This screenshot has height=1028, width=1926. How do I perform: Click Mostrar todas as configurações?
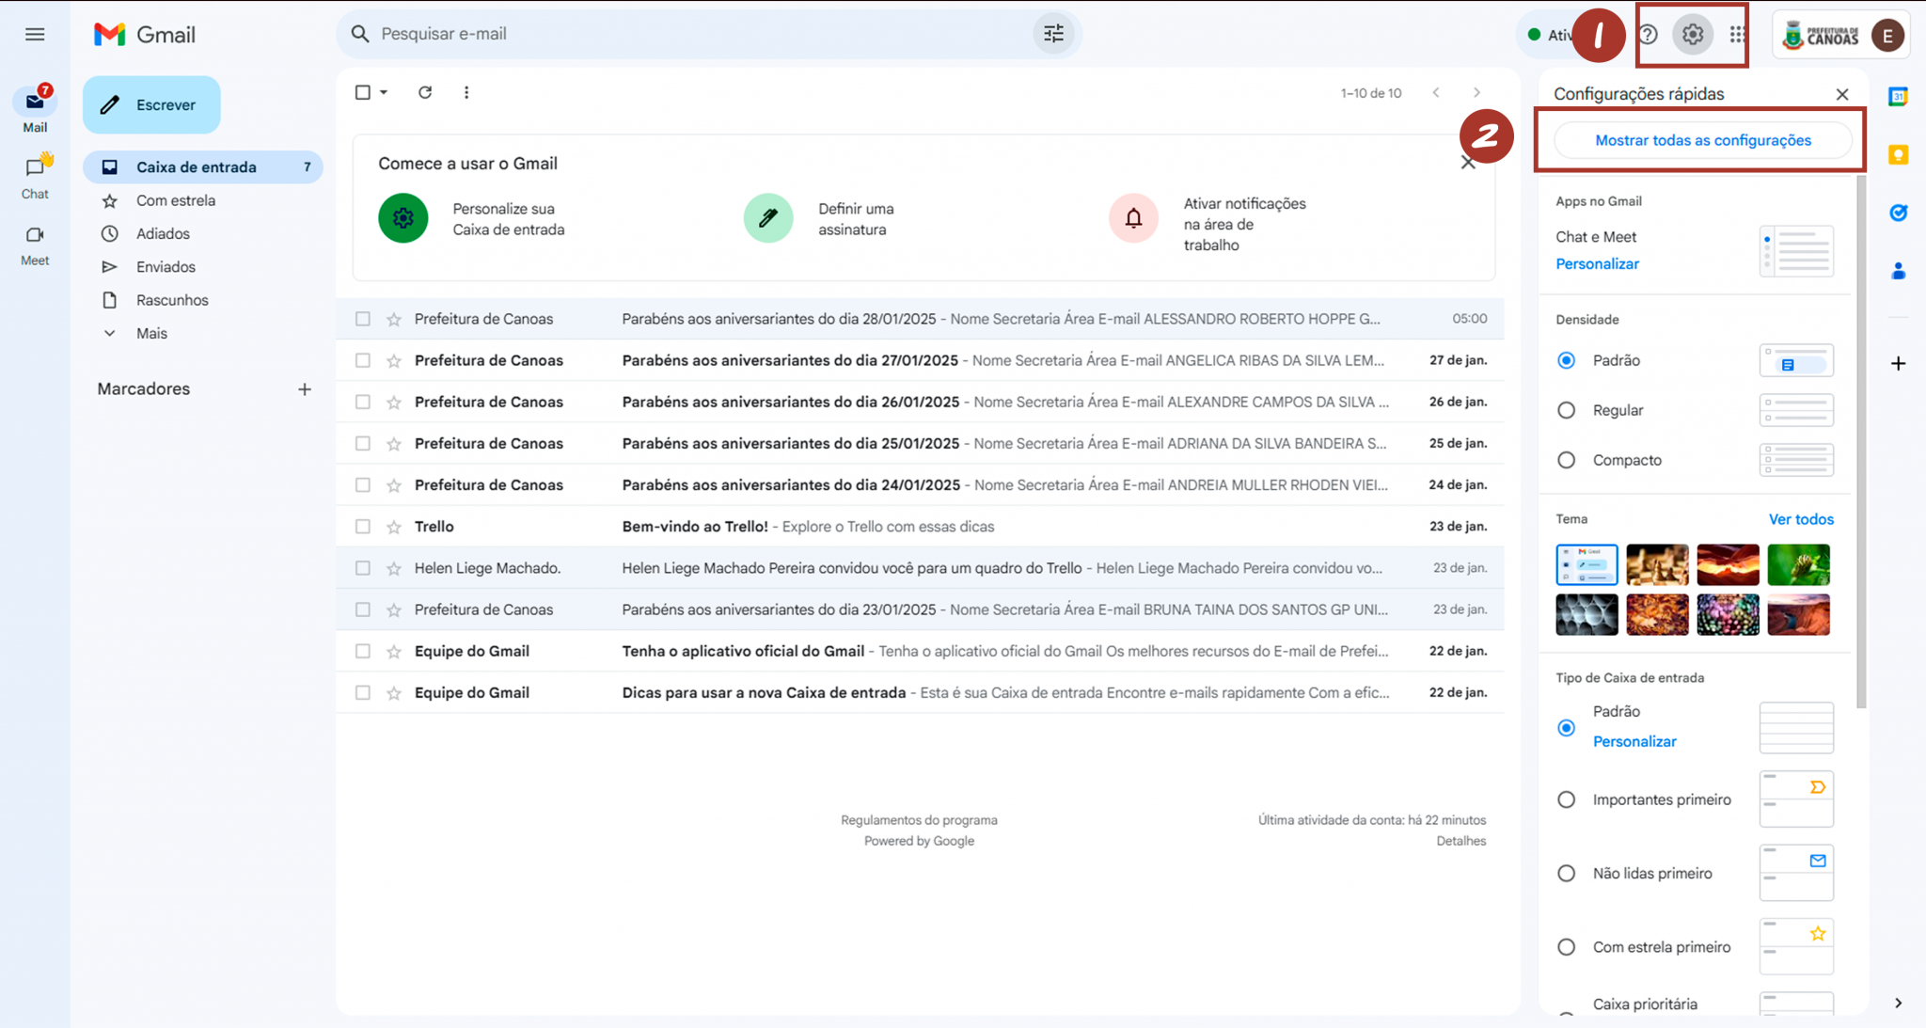click(1703, 140)
